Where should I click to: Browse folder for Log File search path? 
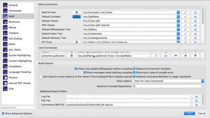[x=197, y=96]
